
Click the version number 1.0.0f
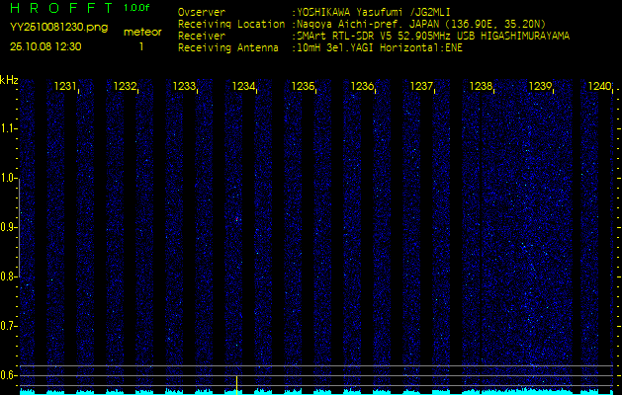[x=136, y=8]
